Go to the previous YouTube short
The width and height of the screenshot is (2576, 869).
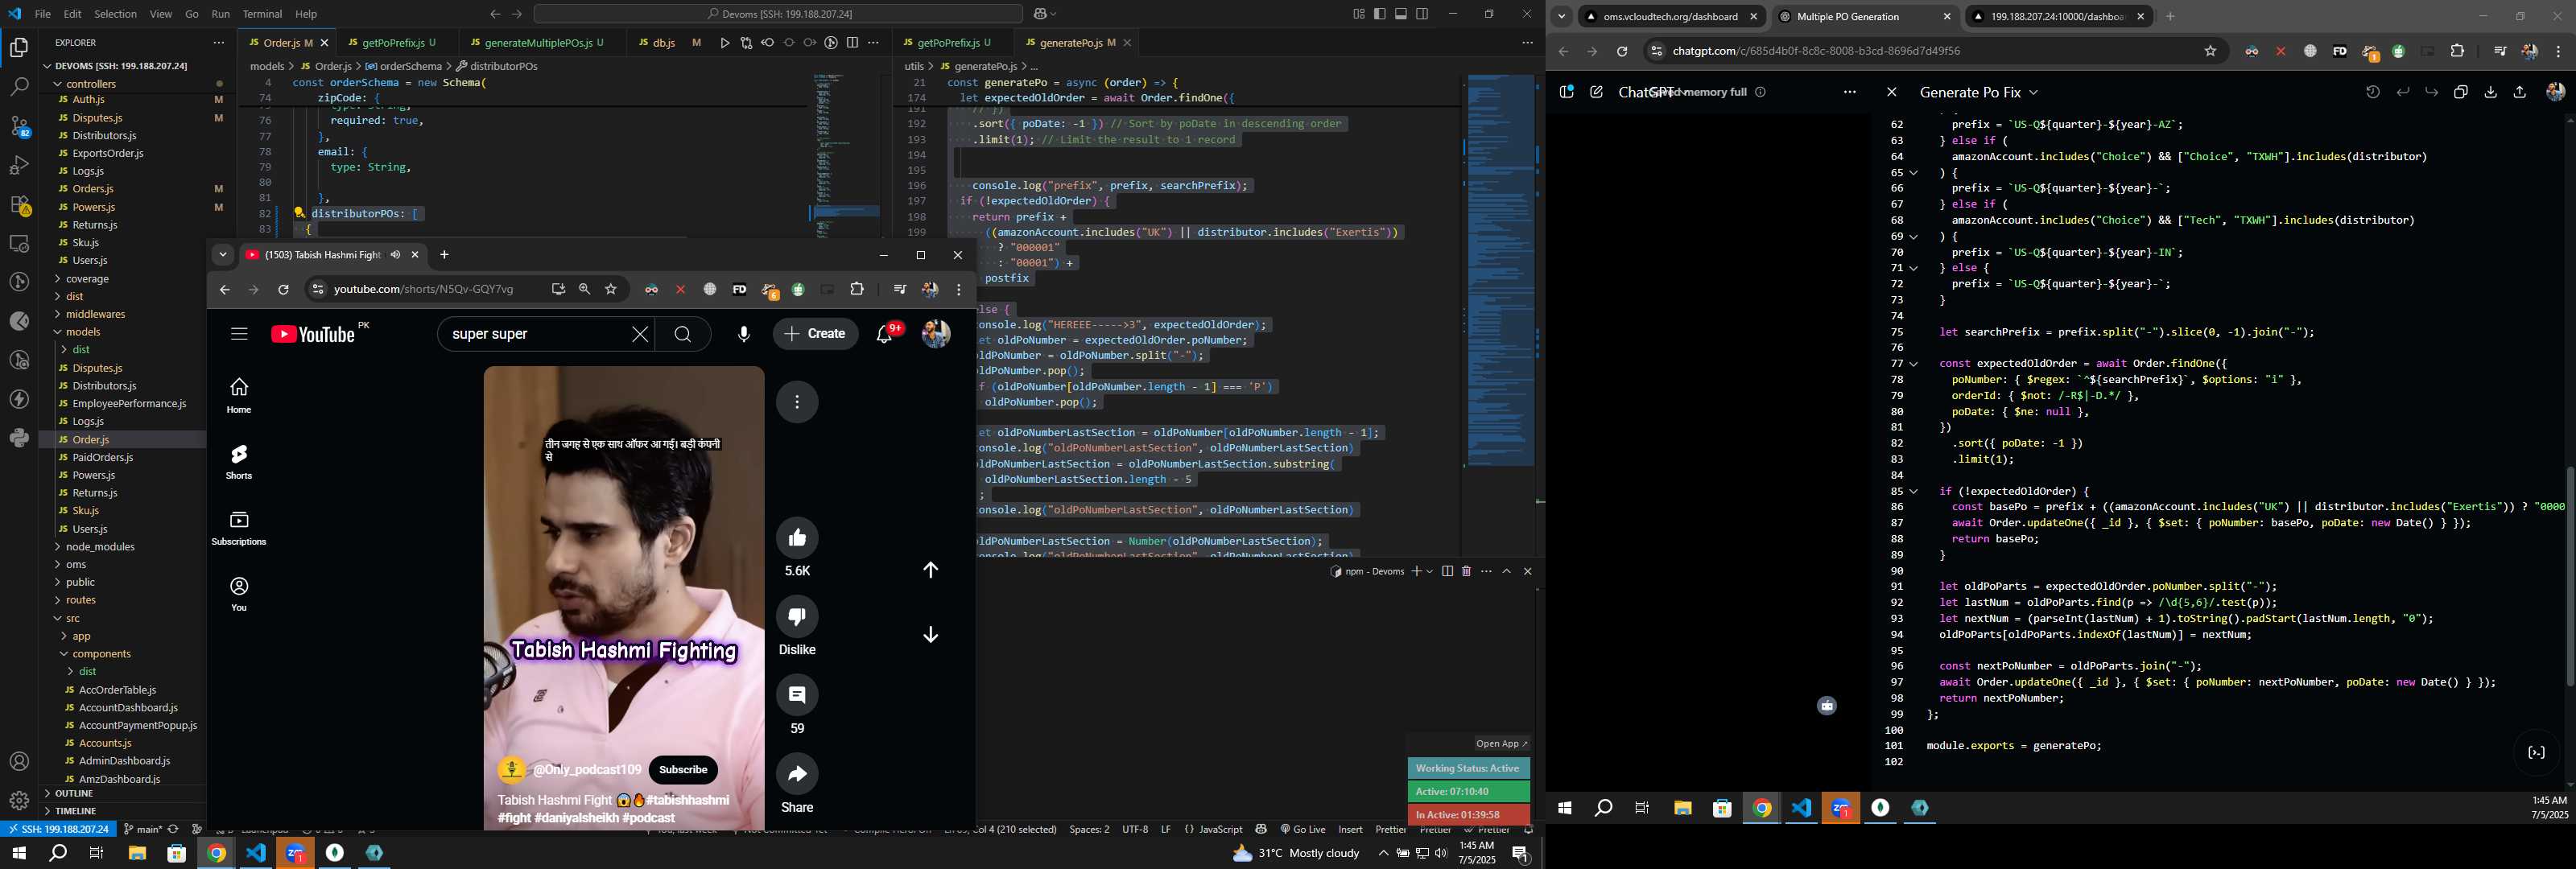(930, 570)
